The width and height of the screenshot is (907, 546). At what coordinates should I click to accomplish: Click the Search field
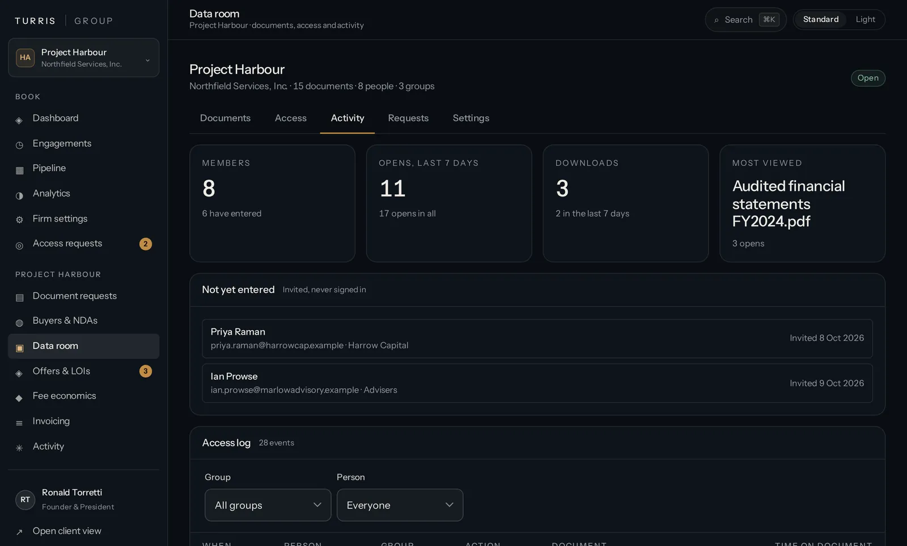(745, 20)
